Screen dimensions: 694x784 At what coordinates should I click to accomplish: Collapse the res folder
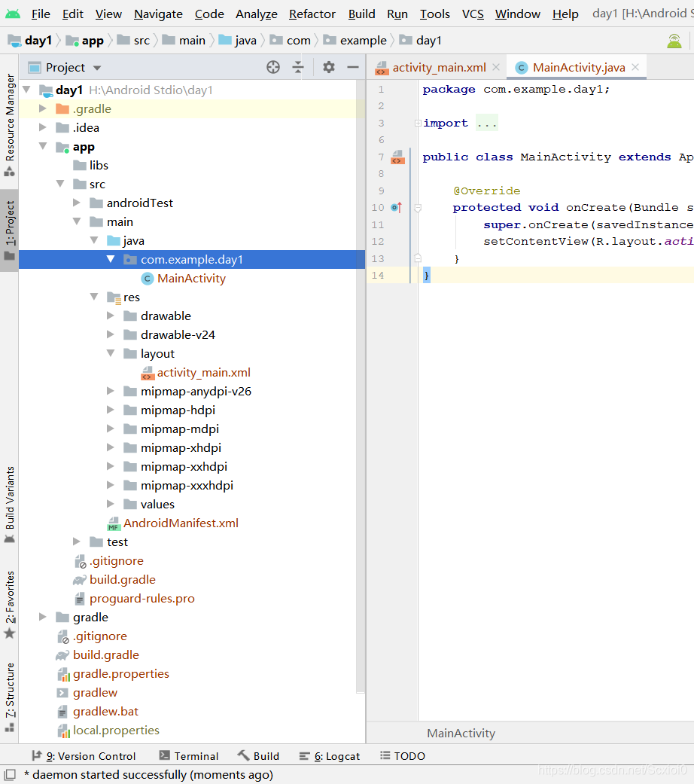tap(94, 297)
